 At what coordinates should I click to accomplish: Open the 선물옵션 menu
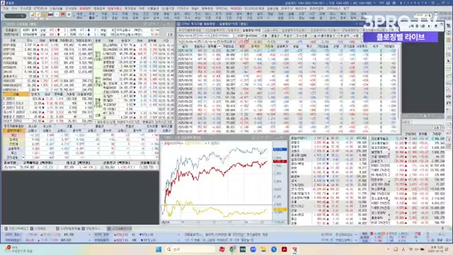[153, 8]
